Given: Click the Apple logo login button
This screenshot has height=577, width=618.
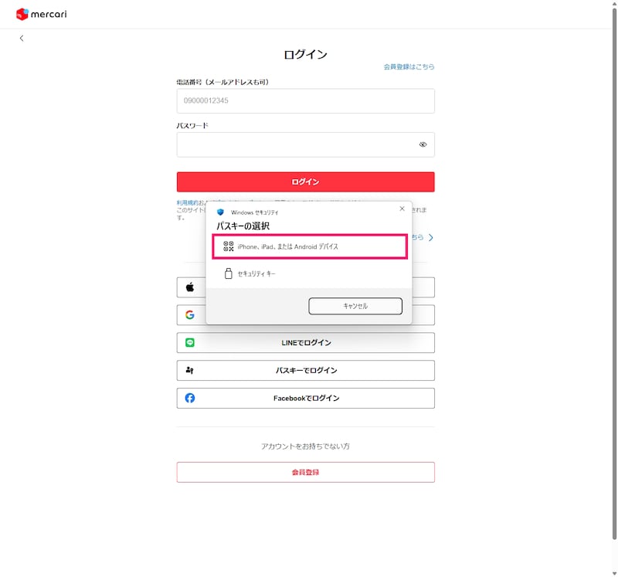Looking at the screenshot, I should click(x=190, y=287).
